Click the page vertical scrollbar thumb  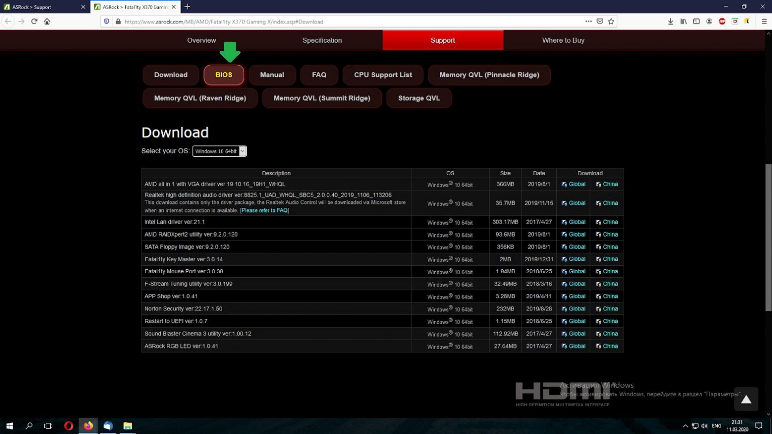tap(768, 238)
